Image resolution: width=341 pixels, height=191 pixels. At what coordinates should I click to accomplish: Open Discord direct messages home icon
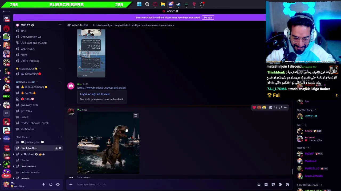6,19
